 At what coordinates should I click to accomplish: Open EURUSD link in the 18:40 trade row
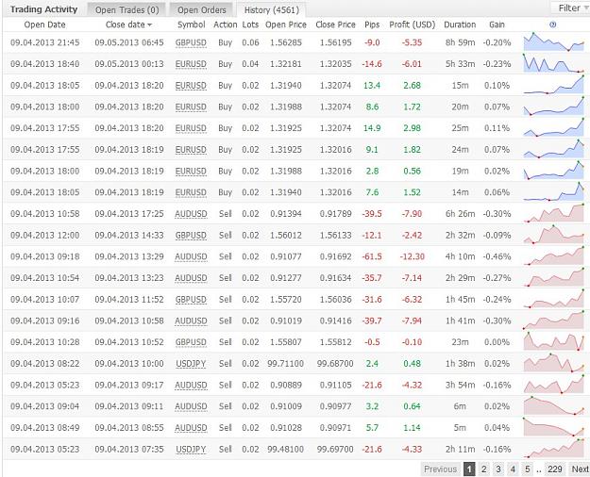point(191,64)
